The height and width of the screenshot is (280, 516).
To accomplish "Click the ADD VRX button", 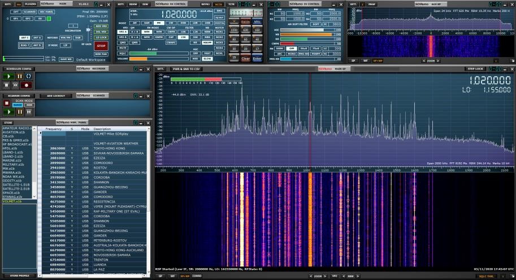I will tap(101, 25).
